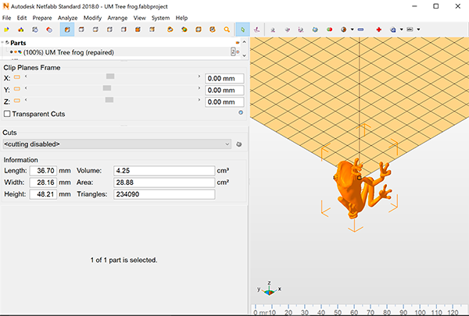Image resolution: width=469 pixels, height=316 pixels.
Task: Click the Z clip plane 0.00 mm field
Action: pos(224,102)
